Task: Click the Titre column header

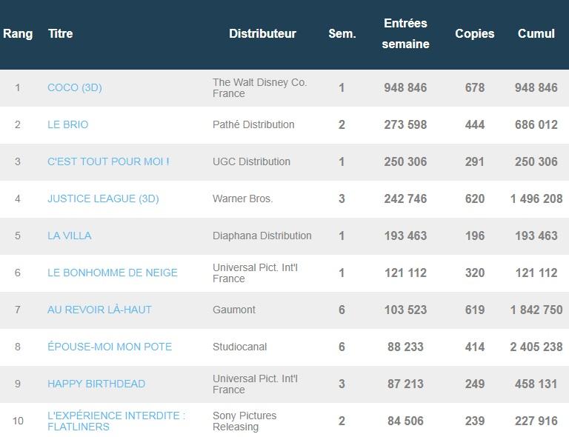Action: tap(60, 33)
